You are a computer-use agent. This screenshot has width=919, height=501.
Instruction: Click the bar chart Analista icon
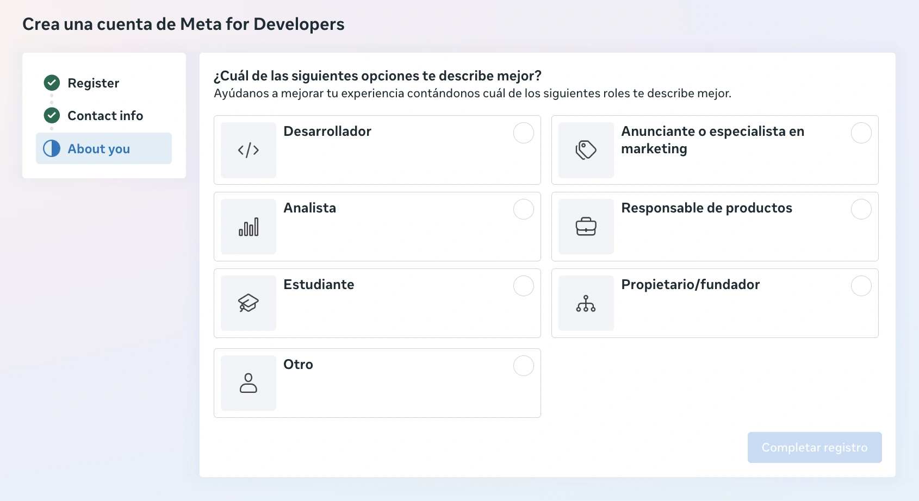tap(249, 227)
